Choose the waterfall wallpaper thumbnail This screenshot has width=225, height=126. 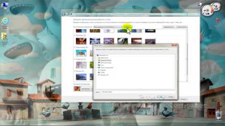(x=122, y=41)
